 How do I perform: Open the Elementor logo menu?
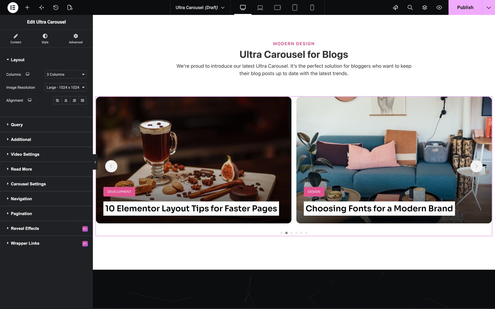(13, 7)
